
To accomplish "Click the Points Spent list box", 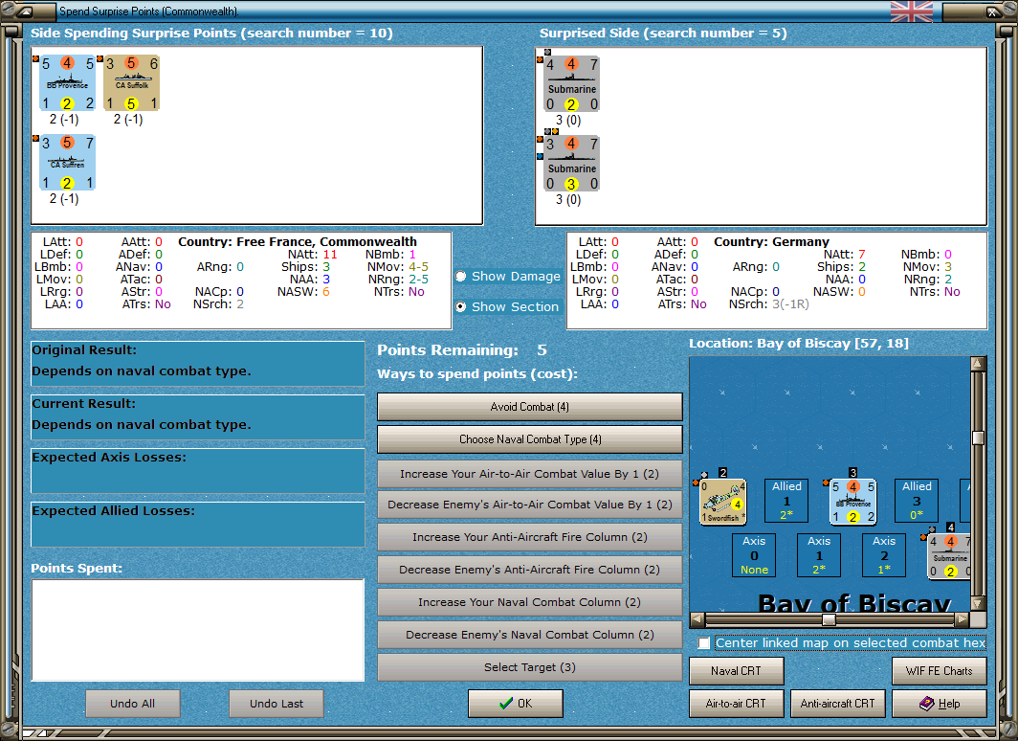I will pos(198,630).
